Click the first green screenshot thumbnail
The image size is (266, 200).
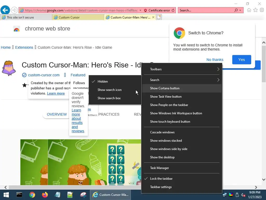[34, 162]
